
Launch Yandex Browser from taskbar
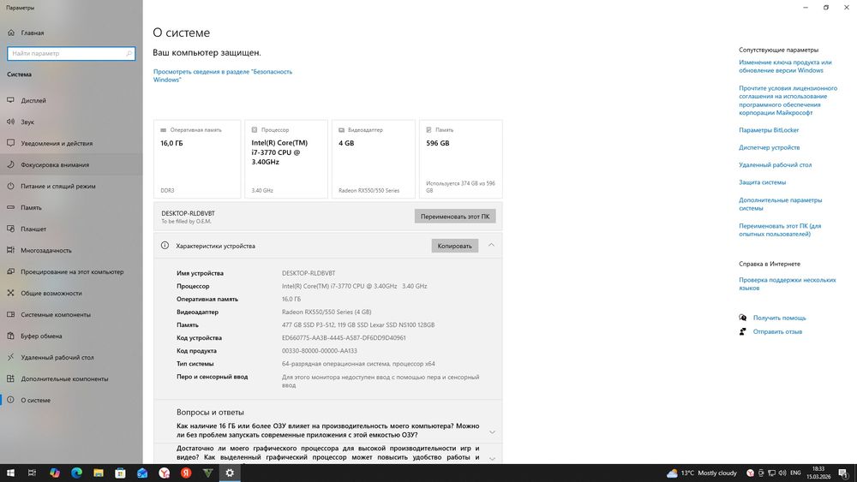click(x=164, y=473)
